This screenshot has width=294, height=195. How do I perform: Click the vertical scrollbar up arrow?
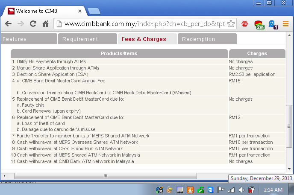click(x=289, y=35)
